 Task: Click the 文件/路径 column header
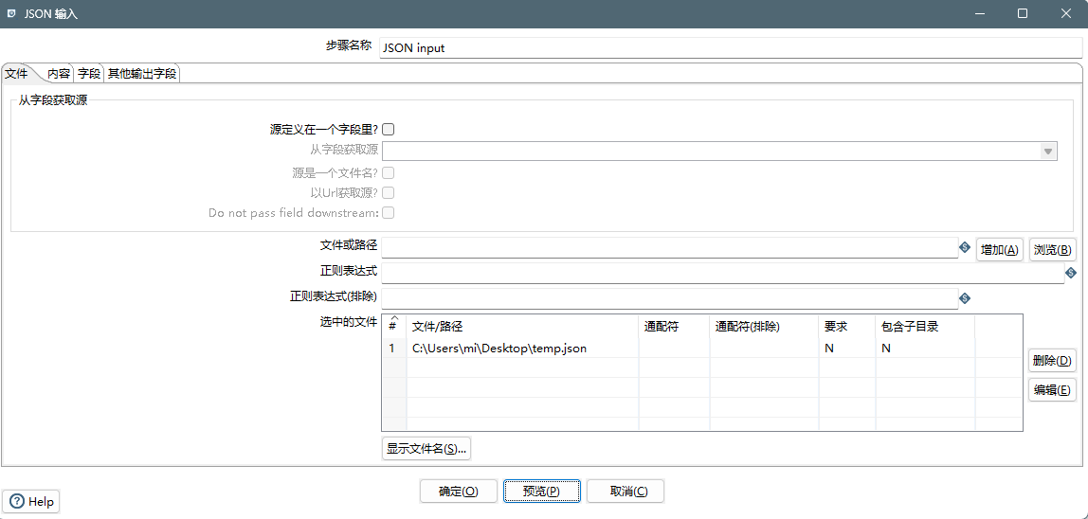522,327
